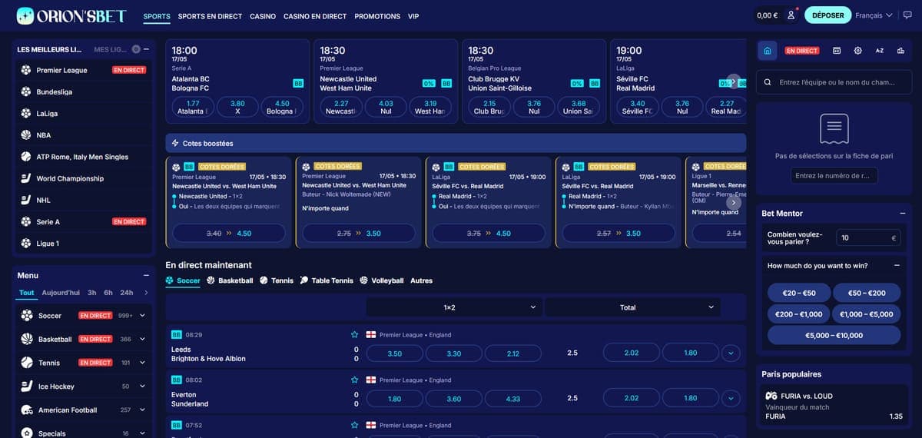Expand the Tennis menu row

coord(143,363)
